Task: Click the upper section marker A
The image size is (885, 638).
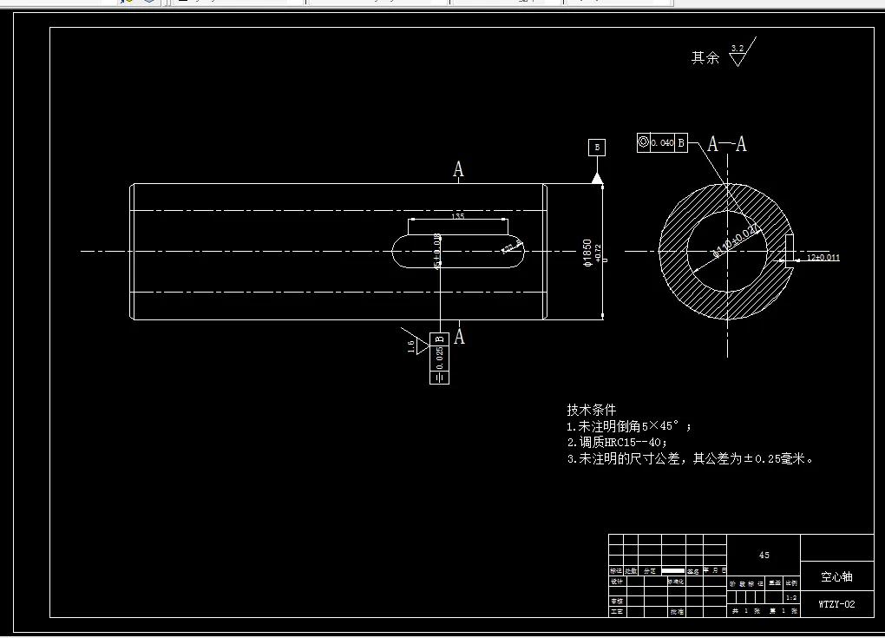Action: pyautogui.click(x=458, y=169)
